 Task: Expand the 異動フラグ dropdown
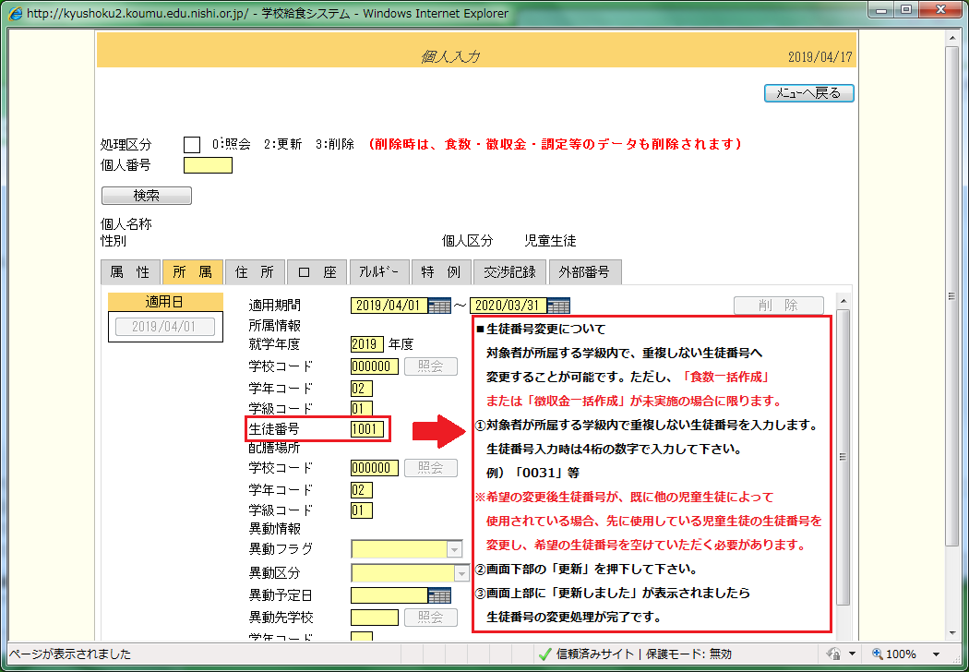point(454,549)
